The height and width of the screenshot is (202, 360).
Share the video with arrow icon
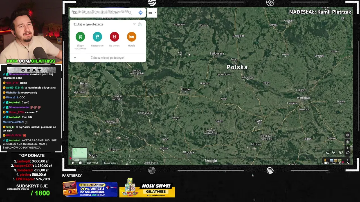point(348,152)
